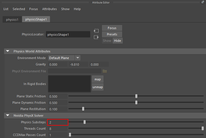The width and height of the screenshot is (206, 138).
Task: Click the Threads Count label
Action: tap(35, 128)
